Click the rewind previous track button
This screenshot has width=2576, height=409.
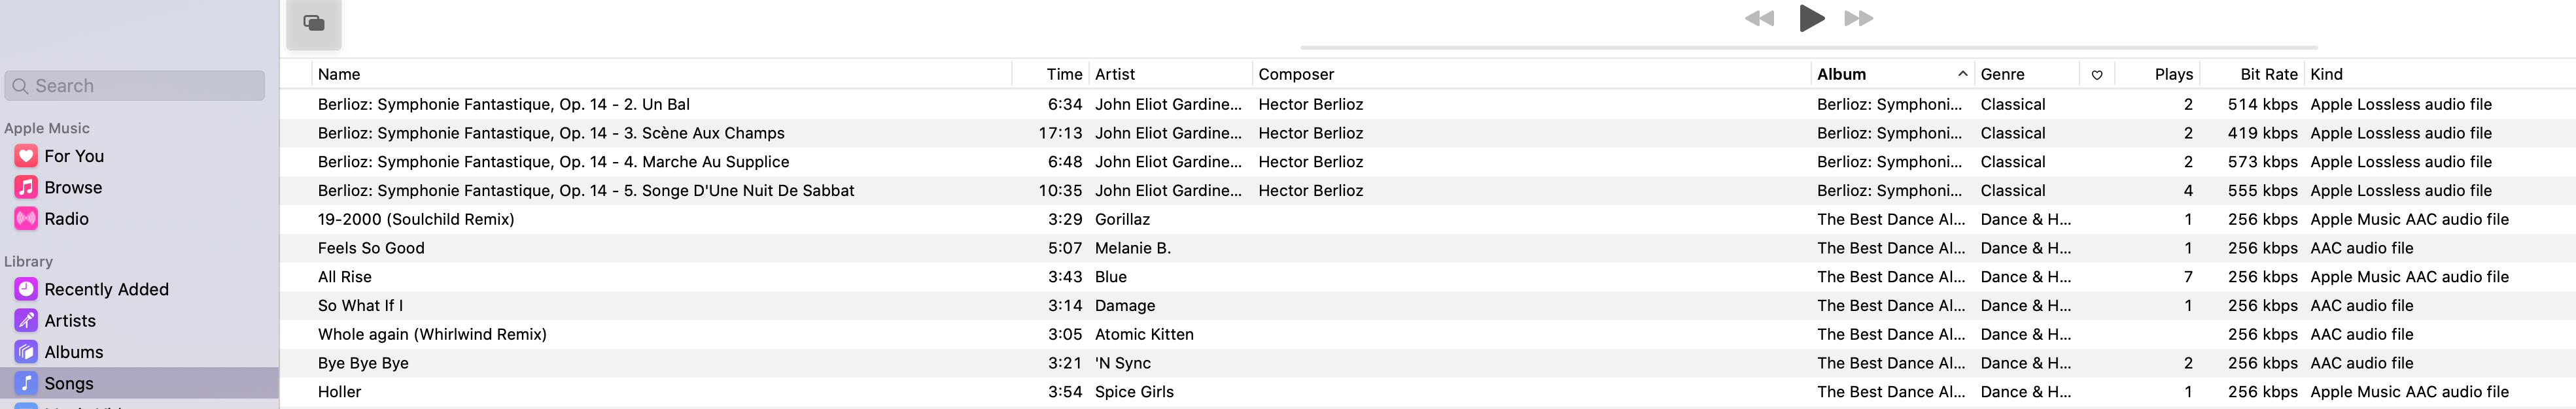point(1759,18)
